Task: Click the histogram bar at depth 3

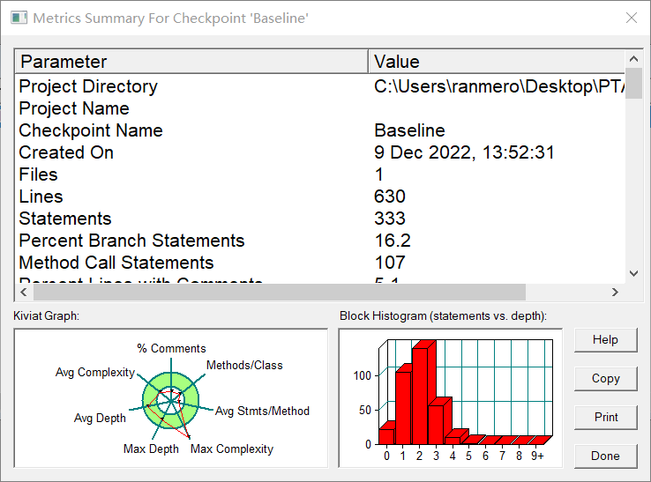Action: click(436, 425)
